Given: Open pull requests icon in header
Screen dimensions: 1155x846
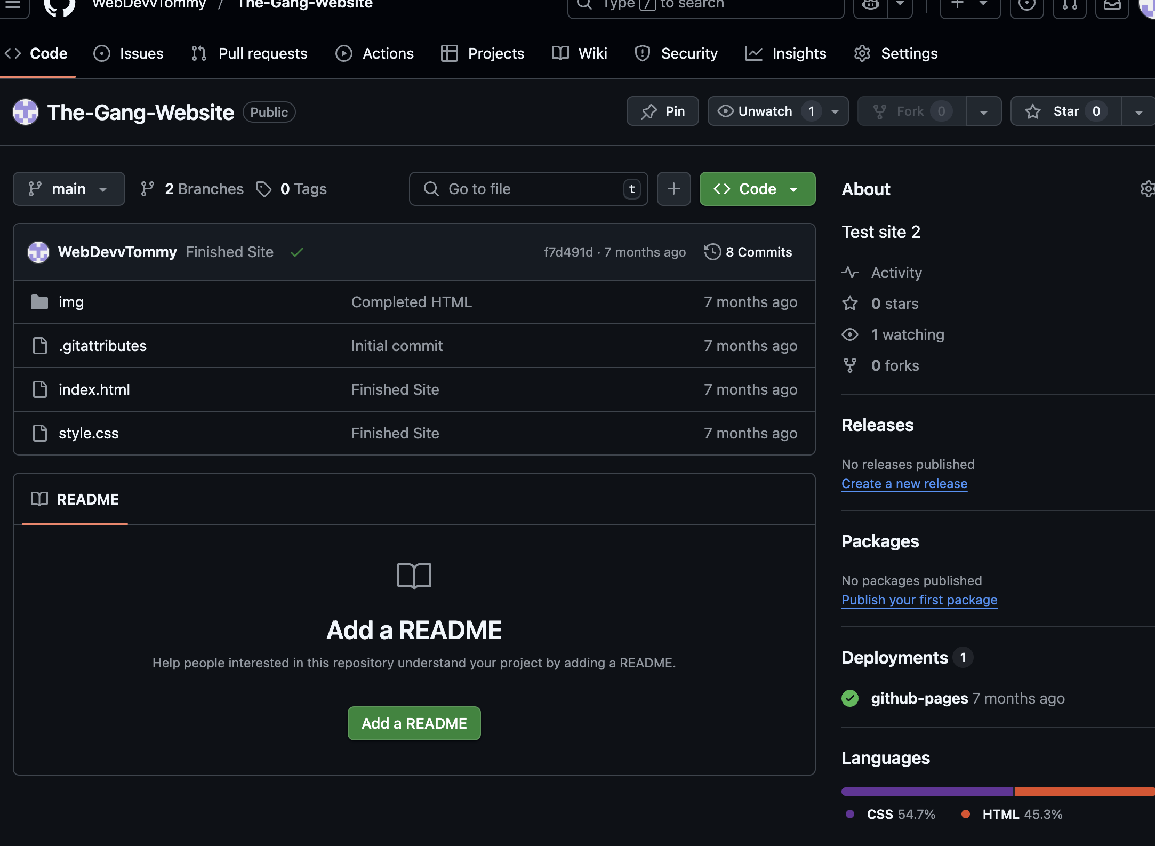Looking at the screenshot, I should coord(1069,5).
